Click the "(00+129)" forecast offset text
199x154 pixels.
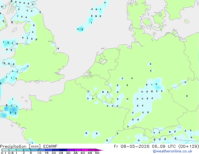tap(189, 146)
